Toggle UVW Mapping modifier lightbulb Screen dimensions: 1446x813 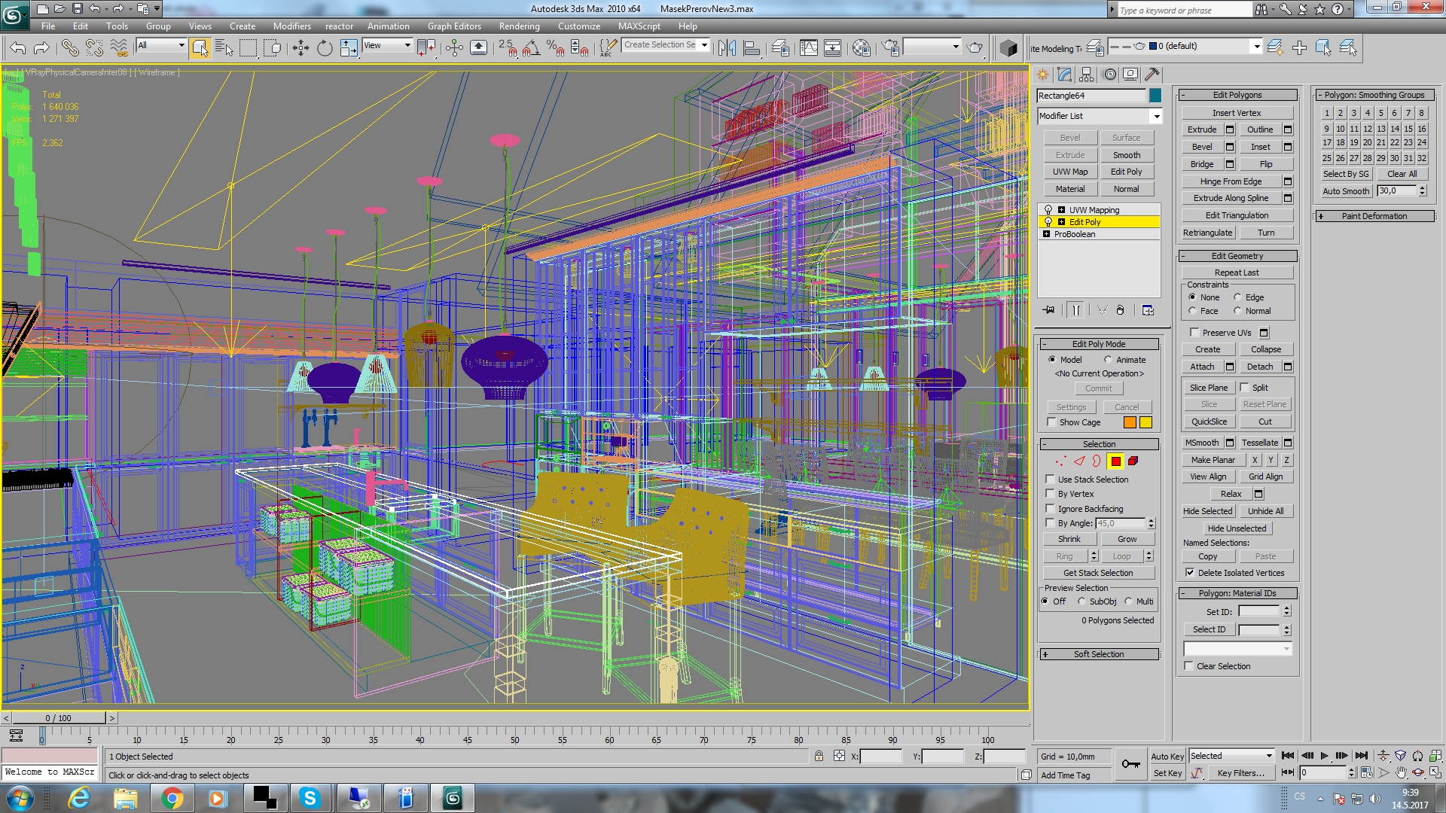click(x=1048, y=210)
